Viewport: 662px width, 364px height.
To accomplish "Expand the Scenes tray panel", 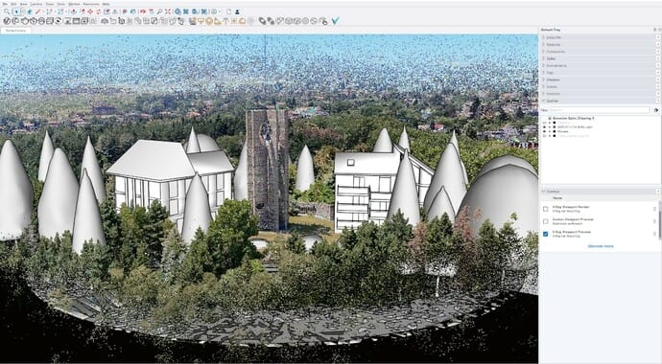I will tap(543, 86).
